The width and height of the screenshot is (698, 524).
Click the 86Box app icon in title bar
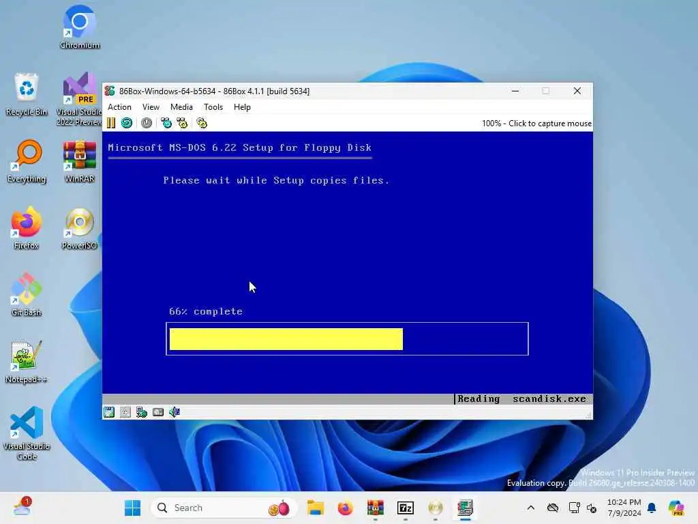tap(110, 91)
